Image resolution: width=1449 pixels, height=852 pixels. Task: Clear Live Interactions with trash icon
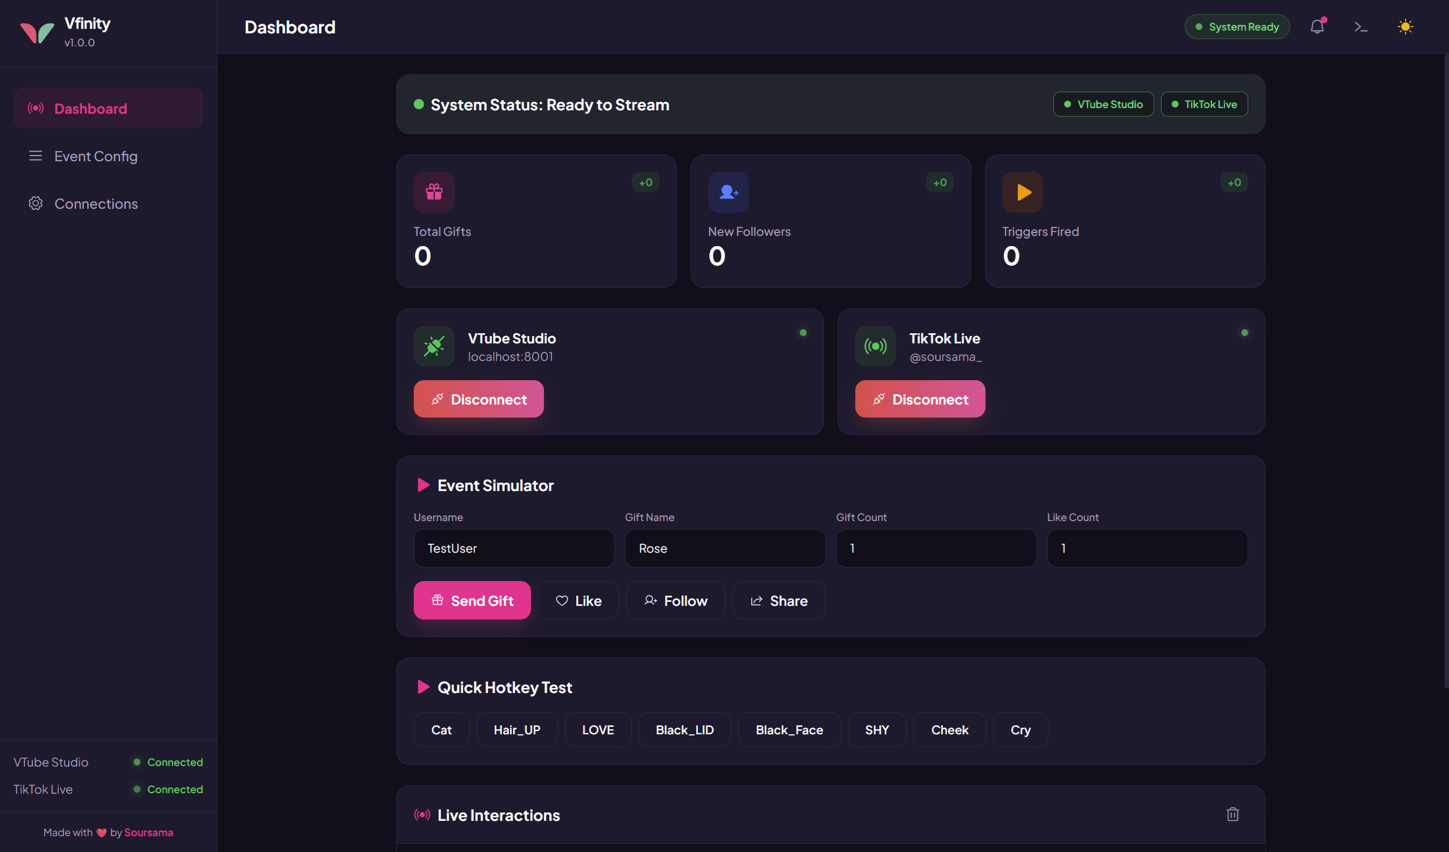[x=1232, y=814]
